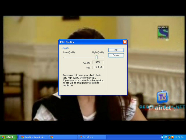Open the Windows Start menu
Screen dimensions: 186x140
[x=9, y=137]
